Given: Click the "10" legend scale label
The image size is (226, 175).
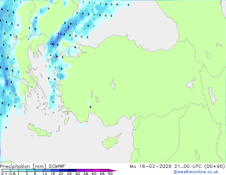Looking at the screenshot, I should tap(45, 174).
